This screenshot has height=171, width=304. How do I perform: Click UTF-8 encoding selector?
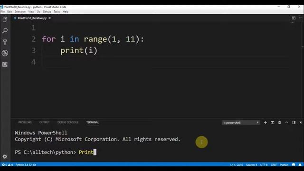pos(264,165)
